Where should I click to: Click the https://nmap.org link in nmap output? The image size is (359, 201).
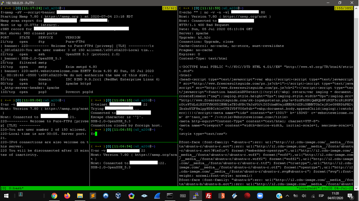[x=62, y=16]
